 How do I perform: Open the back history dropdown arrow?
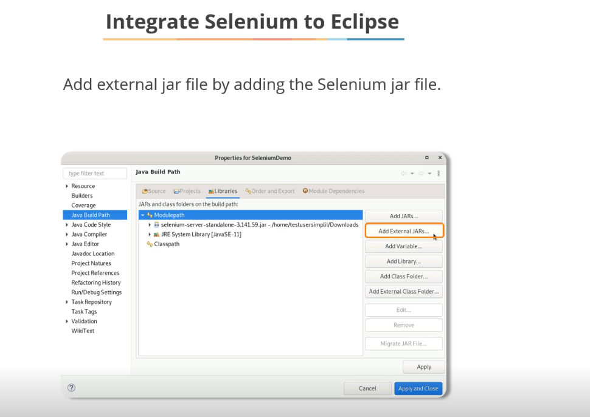tap(412, 173)
